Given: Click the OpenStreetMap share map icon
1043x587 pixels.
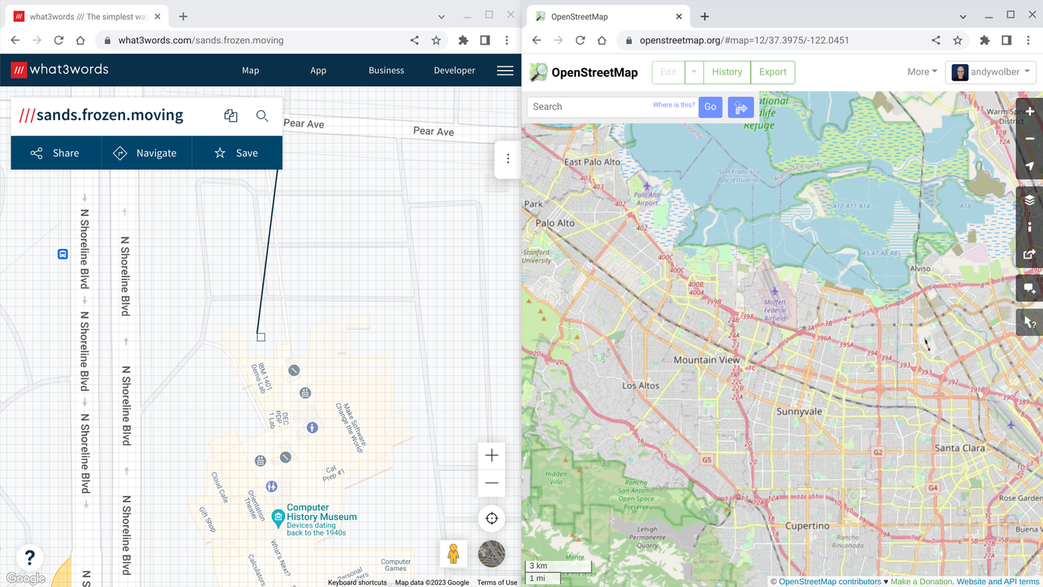Looking at the screenshot, I should 1029,254.
